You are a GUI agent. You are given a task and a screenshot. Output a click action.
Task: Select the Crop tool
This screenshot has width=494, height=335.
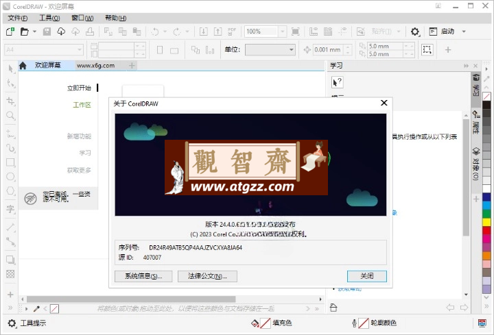pos(11,101)
